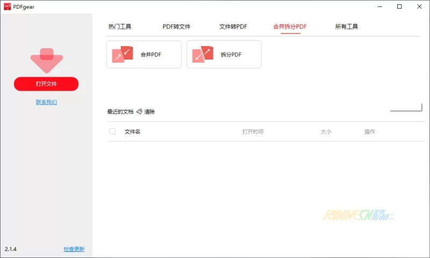Close the PDFgear window
The height and width of the screenshot is (258, 430).
(x=418, y=6)
